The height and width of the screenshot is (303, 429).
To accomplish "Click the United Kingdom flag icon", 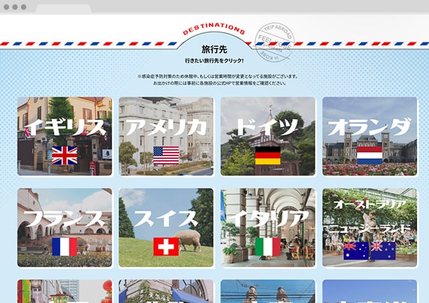I will [65, 155].
